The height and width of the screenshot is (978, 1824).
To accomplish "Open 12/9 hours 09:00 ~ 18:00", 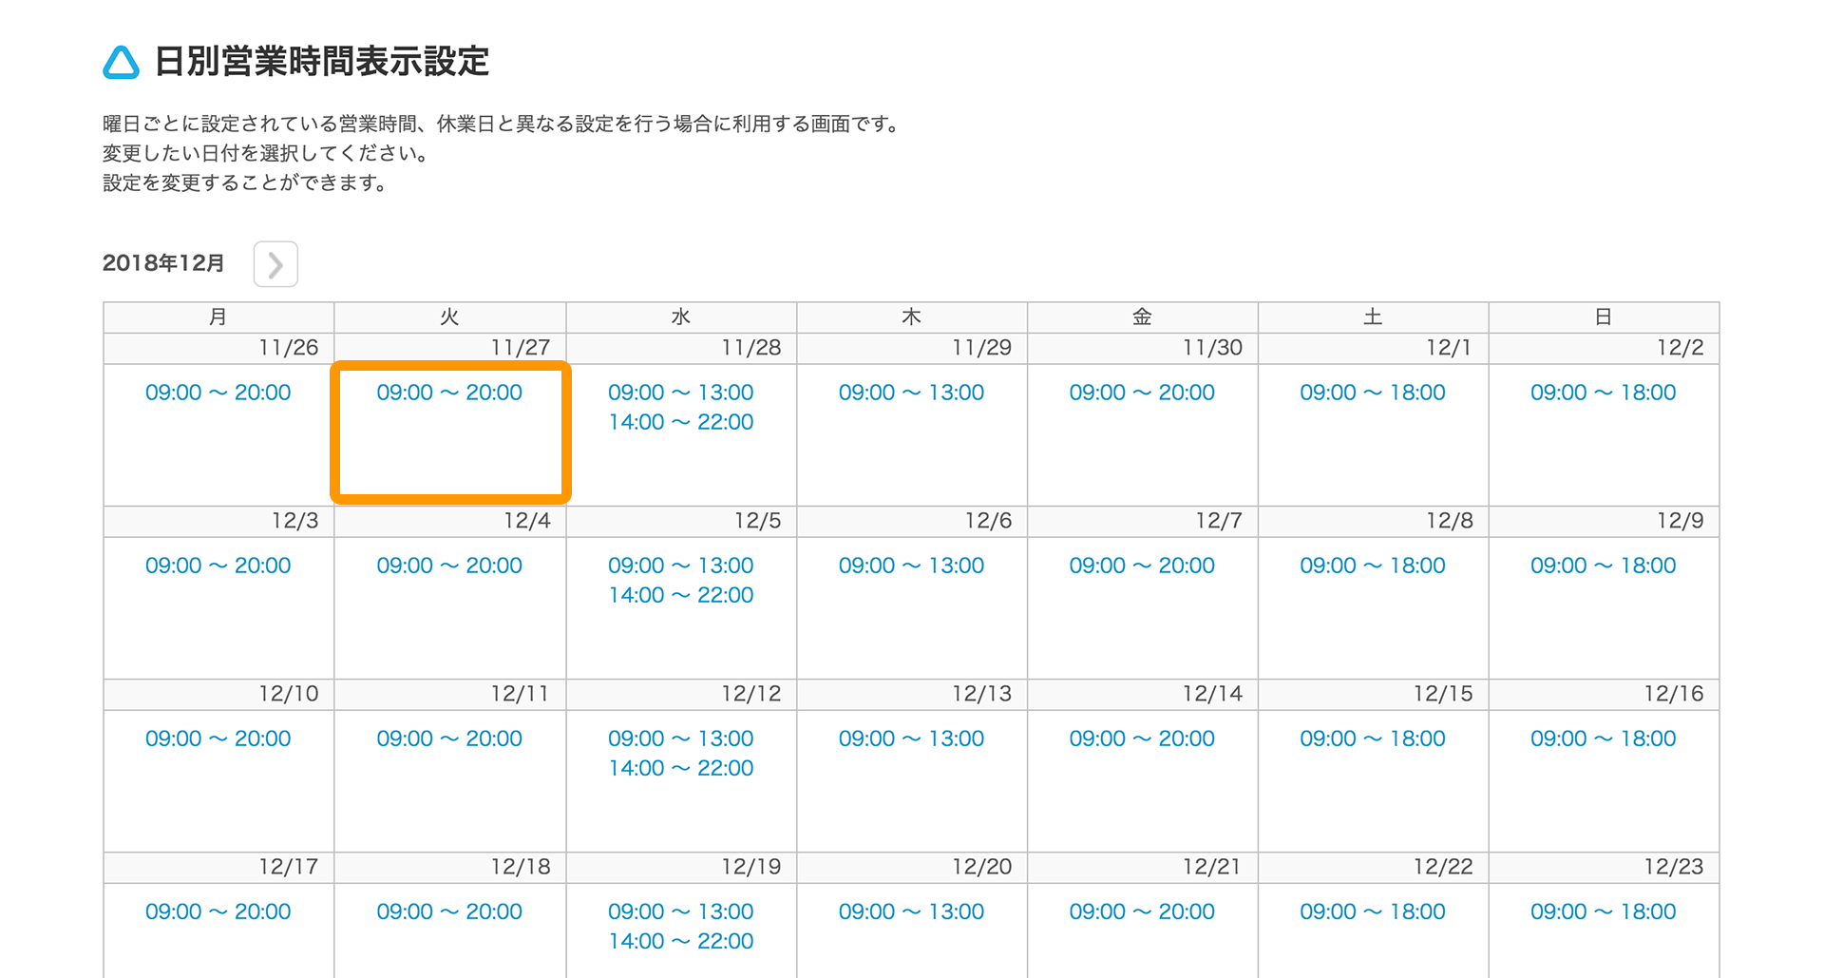I will click(x=1604, y=566).
